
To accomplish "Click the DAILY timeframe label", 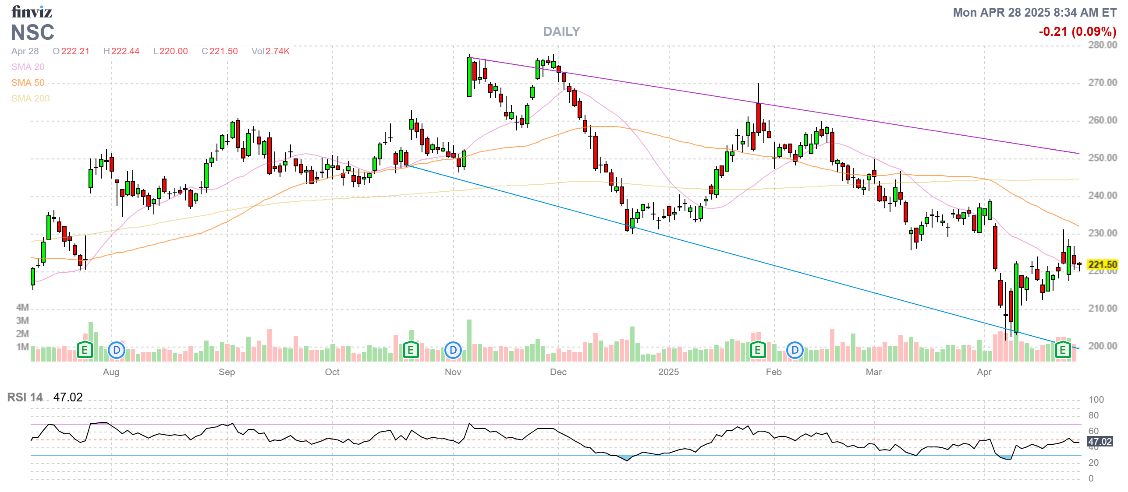I will coord(561,32).
